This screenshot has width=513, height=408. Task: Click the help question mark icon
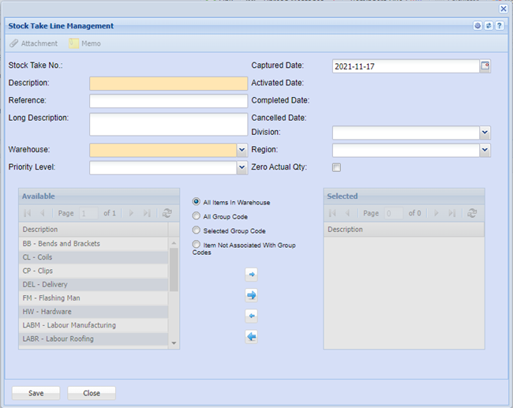[x=500, y=26]
